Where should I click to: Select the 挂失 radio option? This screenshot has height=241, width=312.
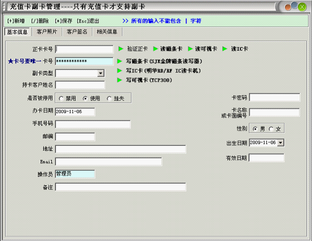(x=109, y=99)
